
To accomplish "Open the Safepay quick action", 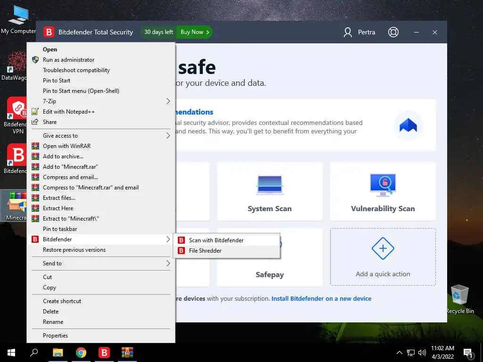I will point(269,257).
